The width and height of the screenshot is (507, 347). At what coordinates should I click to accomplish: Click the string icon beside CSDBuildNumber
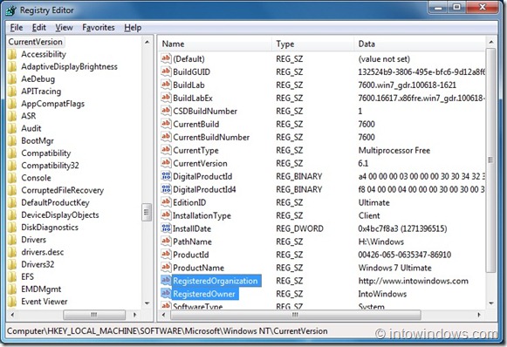(x=166, y=111)
